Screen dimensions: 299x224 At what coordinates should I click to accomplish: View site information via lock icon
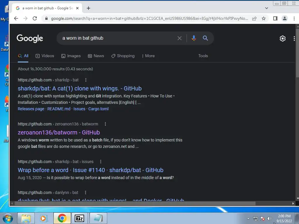point(46,18)
